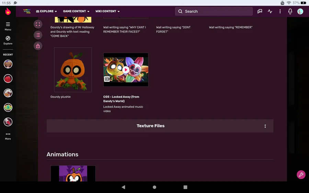Play the CG5 Locked Away video
The width and height of the screenshot is (309, 193).
(x=126, y=70)
